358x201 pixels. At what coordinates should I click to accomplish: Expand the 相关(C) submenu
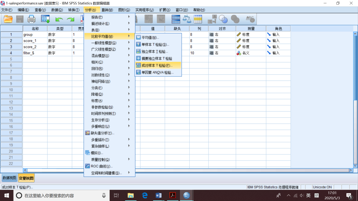click(110, 62)
